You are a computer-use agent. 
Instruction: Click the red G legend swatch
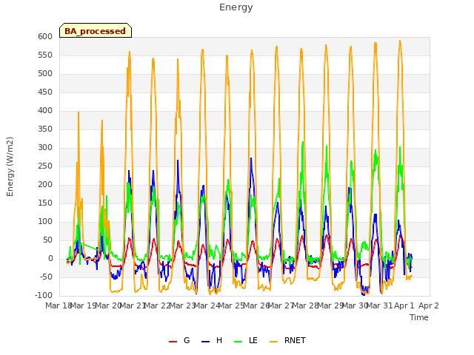pos(173,342)
